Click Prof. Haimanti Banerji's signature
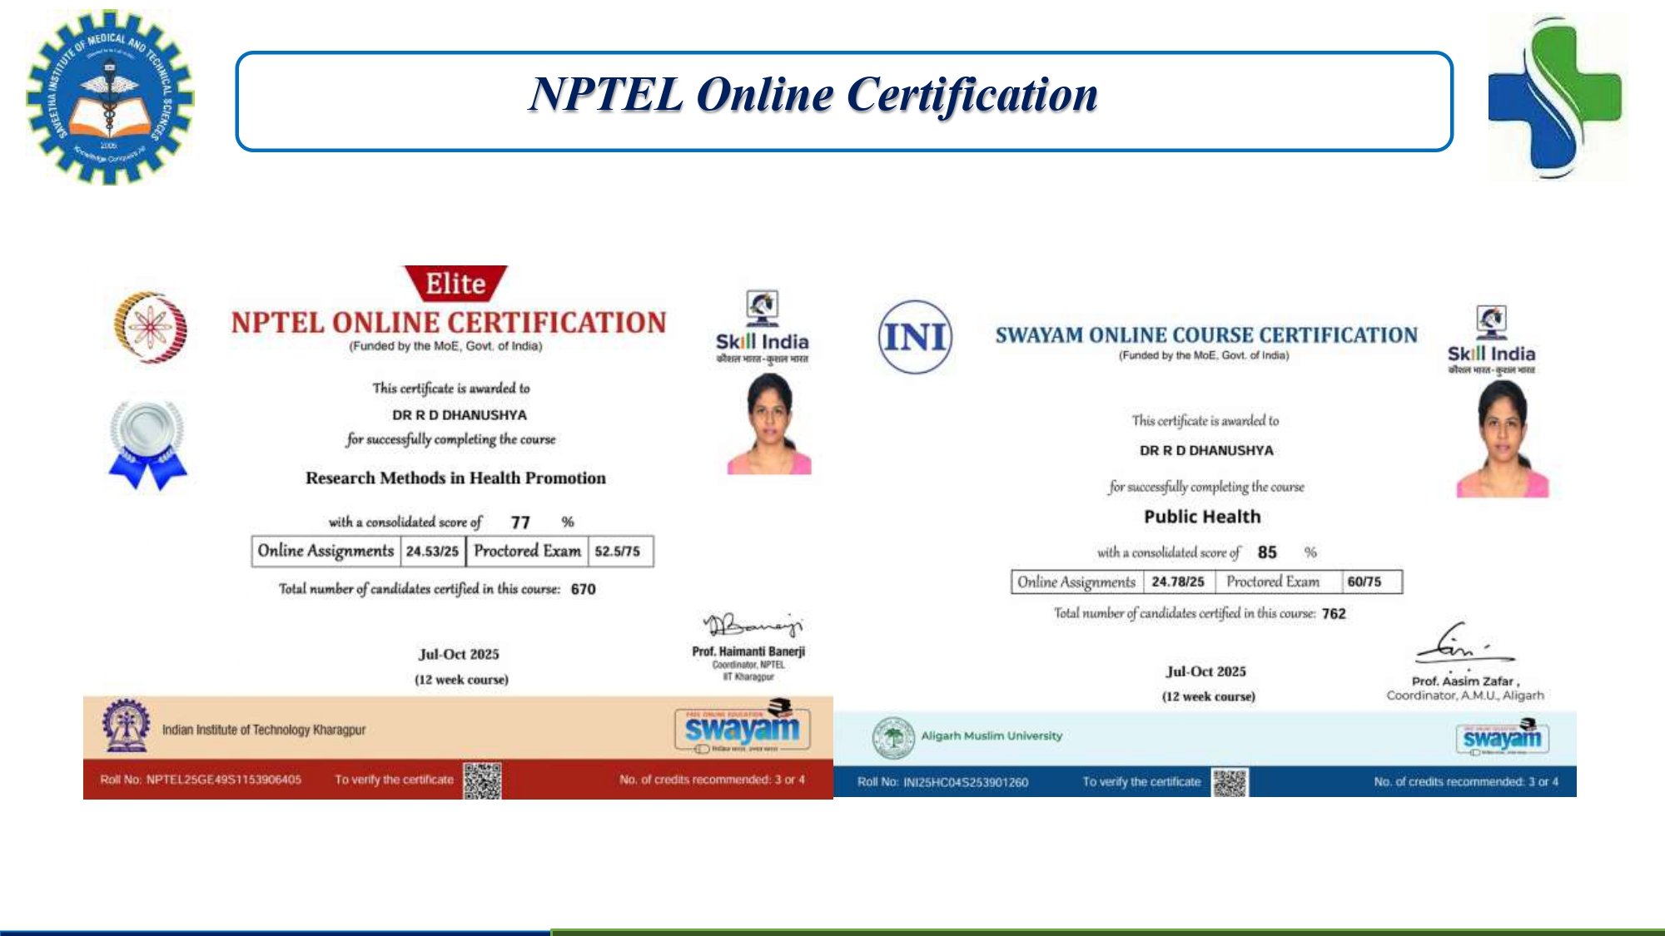Image resolution: width=1665 pixels, height=936 pixels. [753, 624]
